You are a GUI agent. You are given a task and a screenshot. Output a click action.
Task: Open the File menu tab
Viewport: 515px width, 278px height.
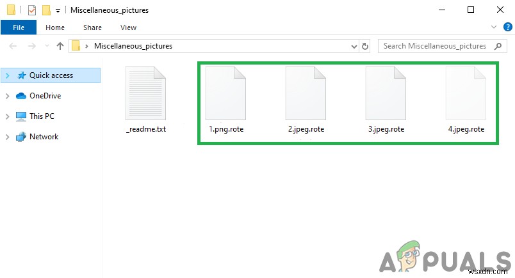[19, 27]
